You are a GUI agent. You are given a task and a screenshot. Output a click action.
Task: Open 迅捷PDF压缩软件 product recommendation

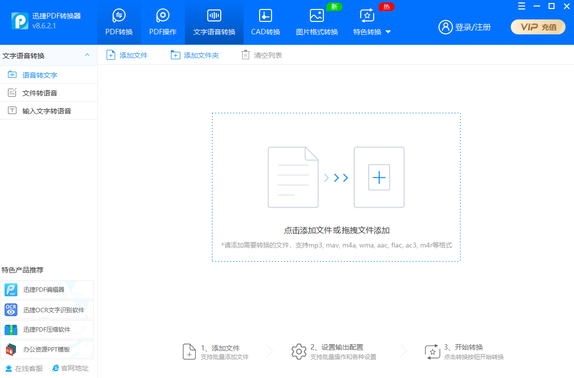tap(47, 329)
